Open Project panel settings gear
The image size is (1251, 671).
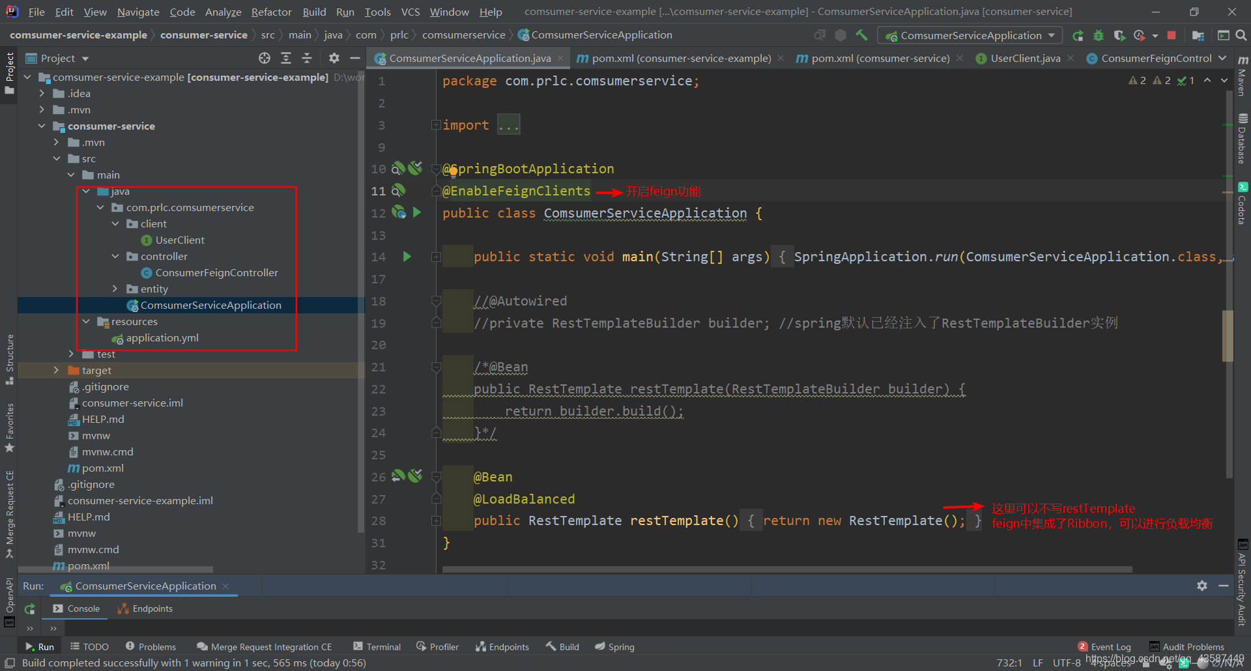(x=334, y=58)
